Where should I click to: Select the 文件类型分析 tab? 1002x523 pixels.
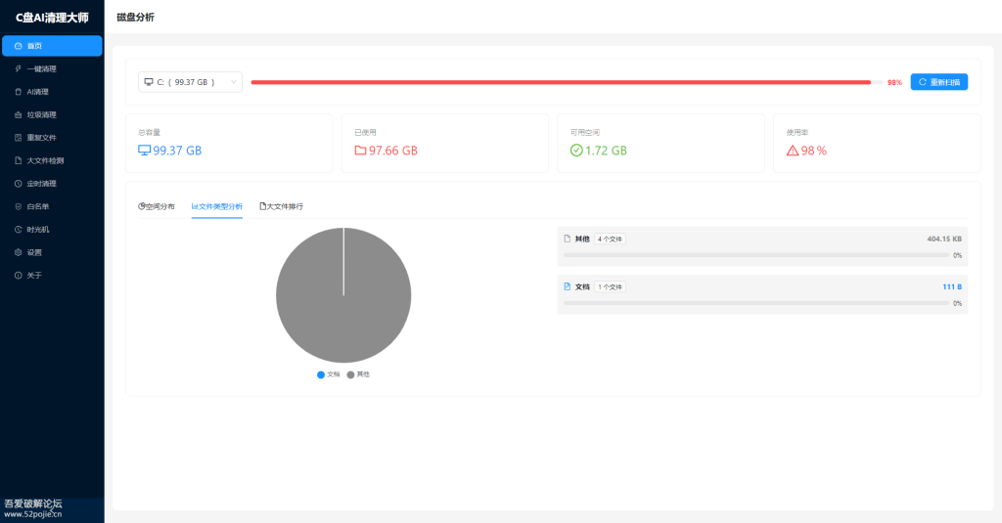click(x=217, y=206)
